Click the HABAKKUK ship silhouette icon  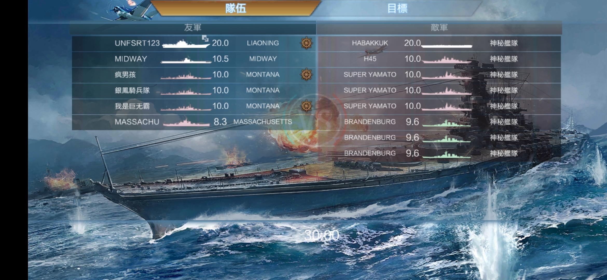coord(447,46)
